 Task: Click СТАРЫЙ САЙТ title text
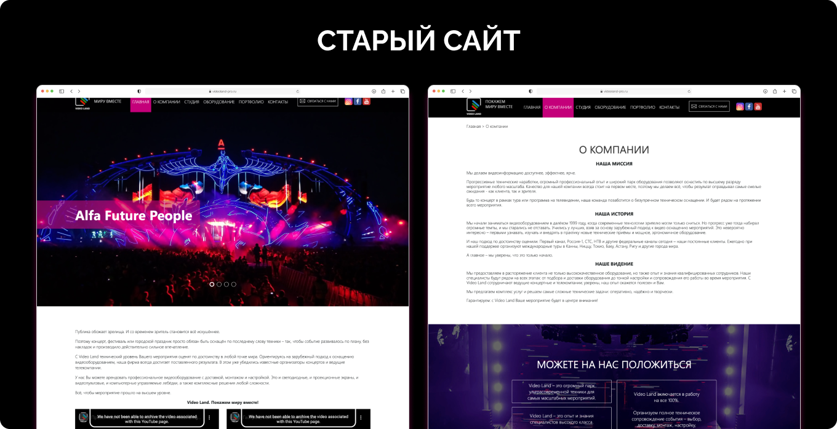point(418,41)
